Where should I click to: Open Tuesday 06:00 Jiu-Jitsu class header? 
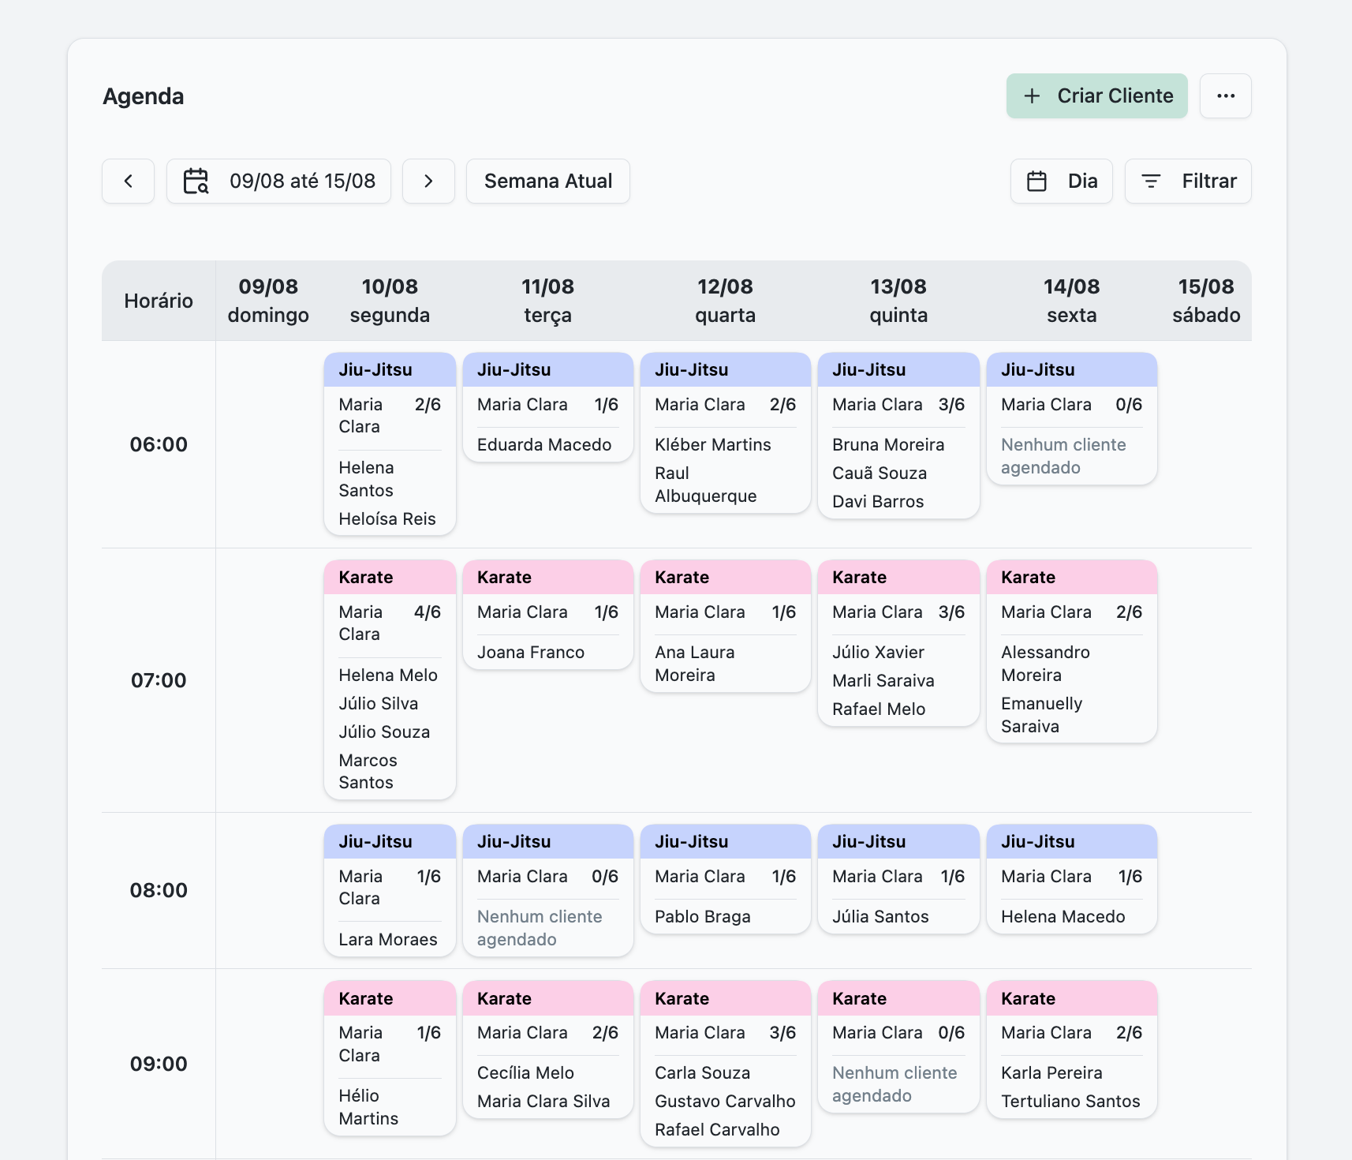(548, 369)
